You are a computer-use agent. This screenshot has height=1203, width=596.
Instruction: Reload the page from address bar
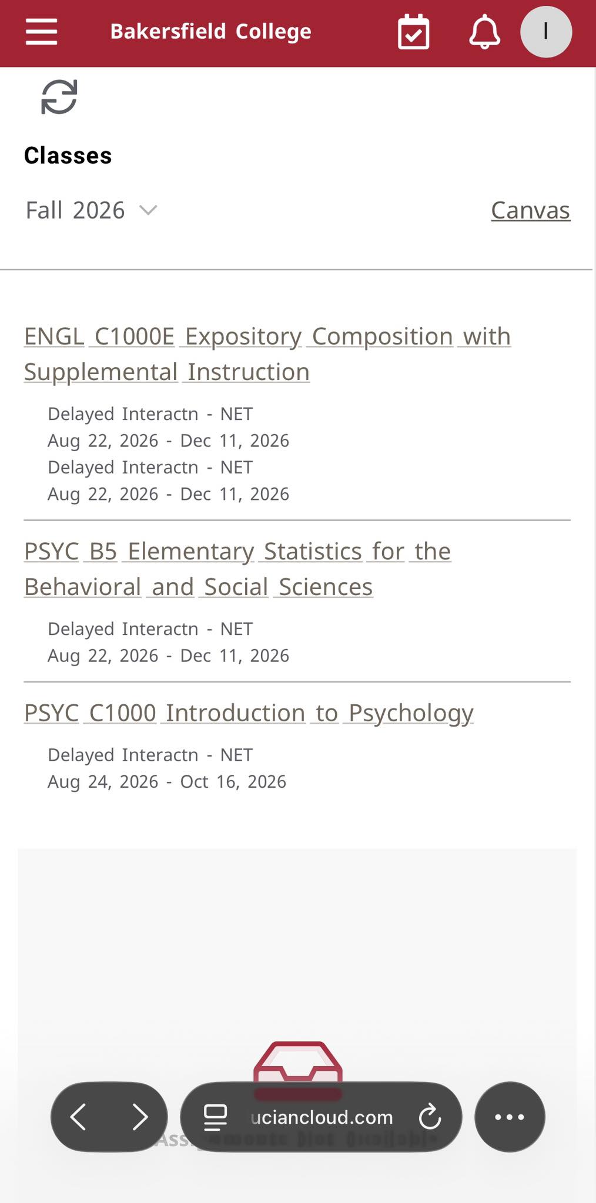pyautogui.click(x=430, y=1117)
